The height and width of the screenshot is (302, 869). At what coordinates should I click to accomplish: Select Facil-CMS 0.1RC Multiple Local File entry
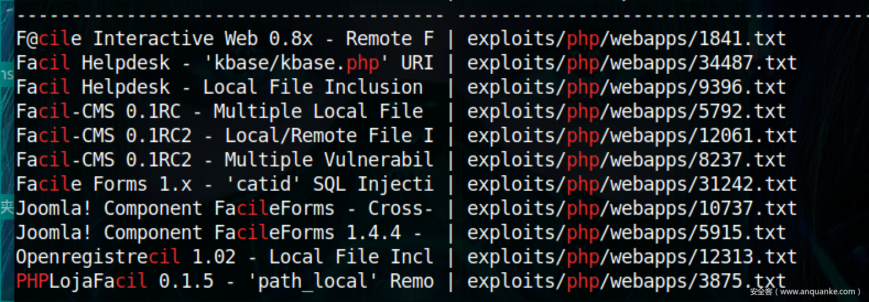point(219,111)
